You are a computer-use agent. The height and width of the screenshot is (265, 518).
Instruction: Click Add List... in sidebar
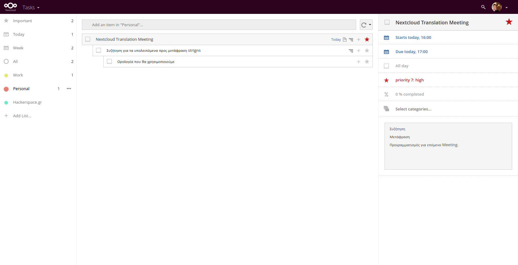tap(22, 116)
